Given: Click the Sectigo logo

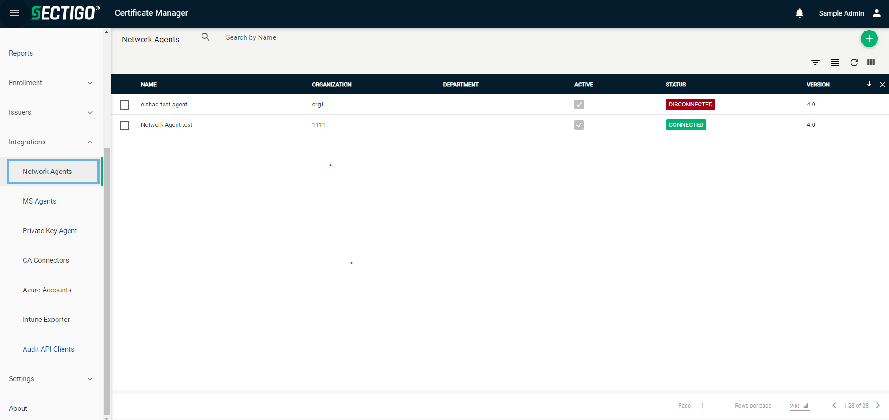Looking at the screenshot, I should [x=65, y=13].
